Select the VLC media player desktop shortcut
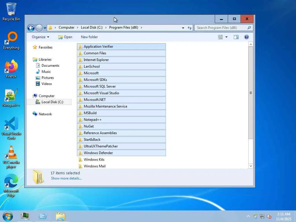 (11, 157)
